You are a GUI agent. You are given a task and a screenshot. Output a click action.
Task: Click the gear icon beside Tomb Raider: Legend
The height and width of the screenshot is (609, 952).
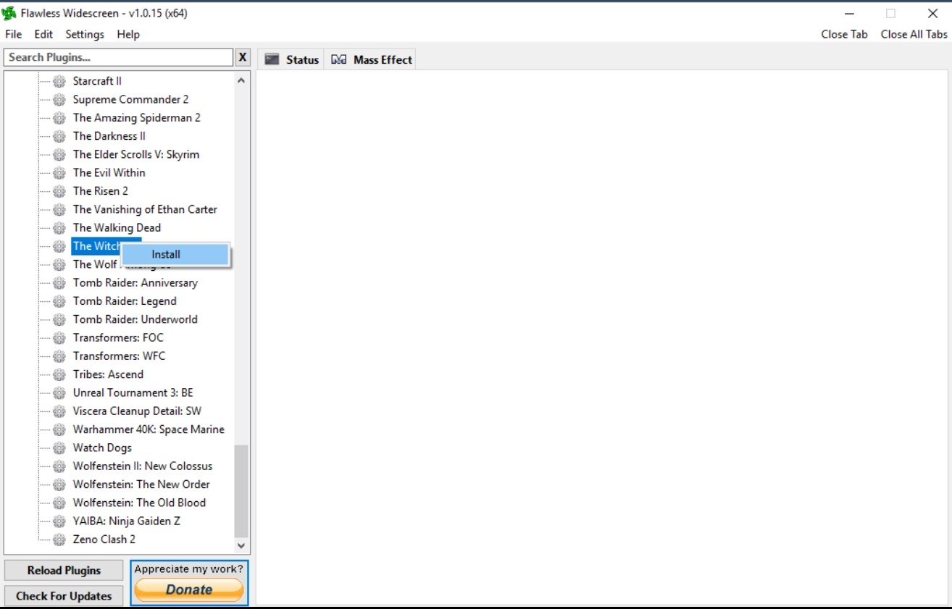[x=59, y=301]
